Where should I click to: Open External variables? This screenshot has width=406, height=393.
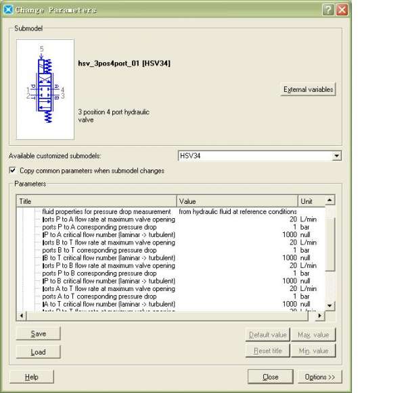309,89
